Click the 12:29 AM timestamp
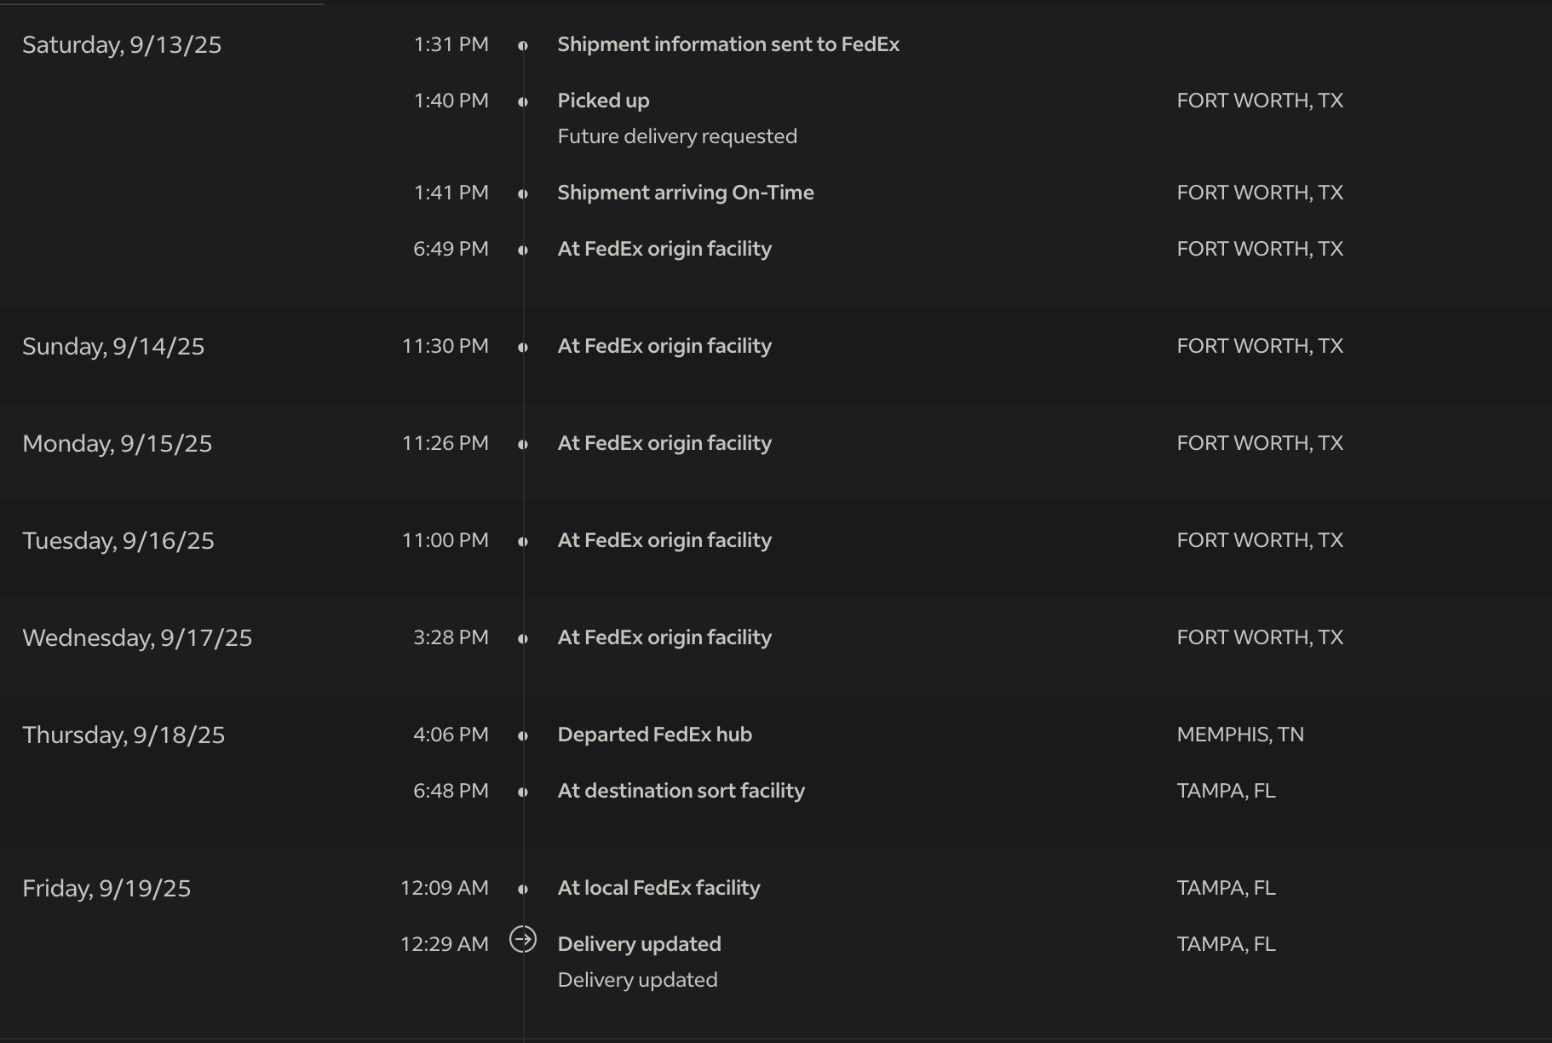Screen dimensions: 1552x1043 (x=445, y=944)
